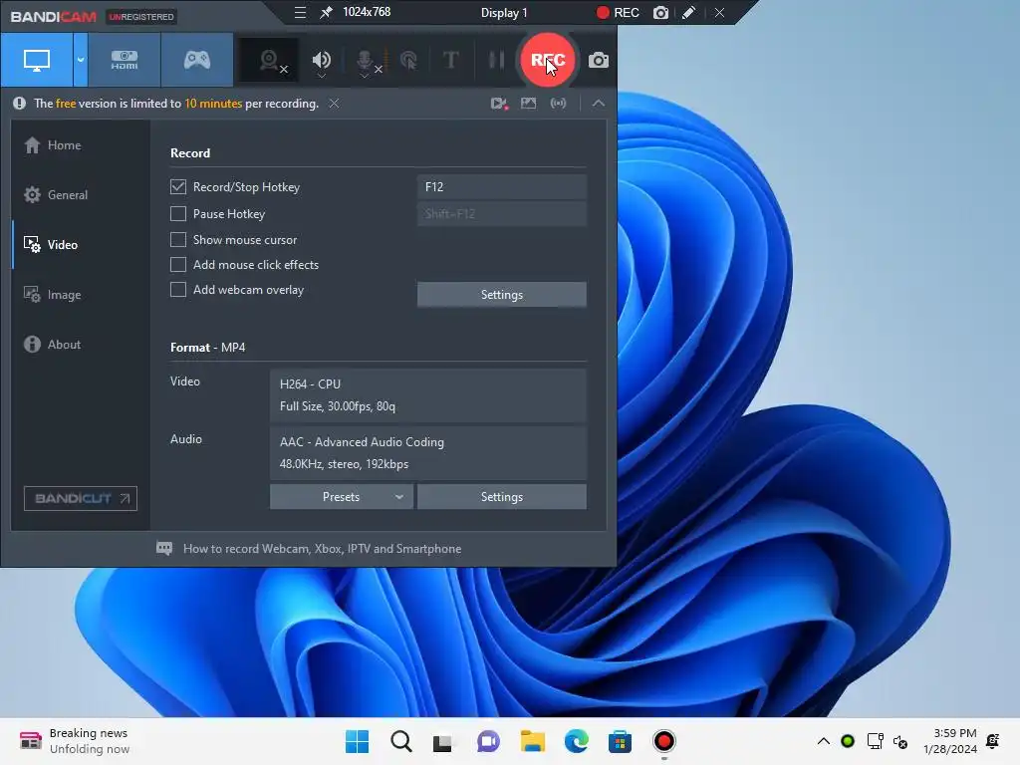Click the image gallery icon in notice bar

528,104
